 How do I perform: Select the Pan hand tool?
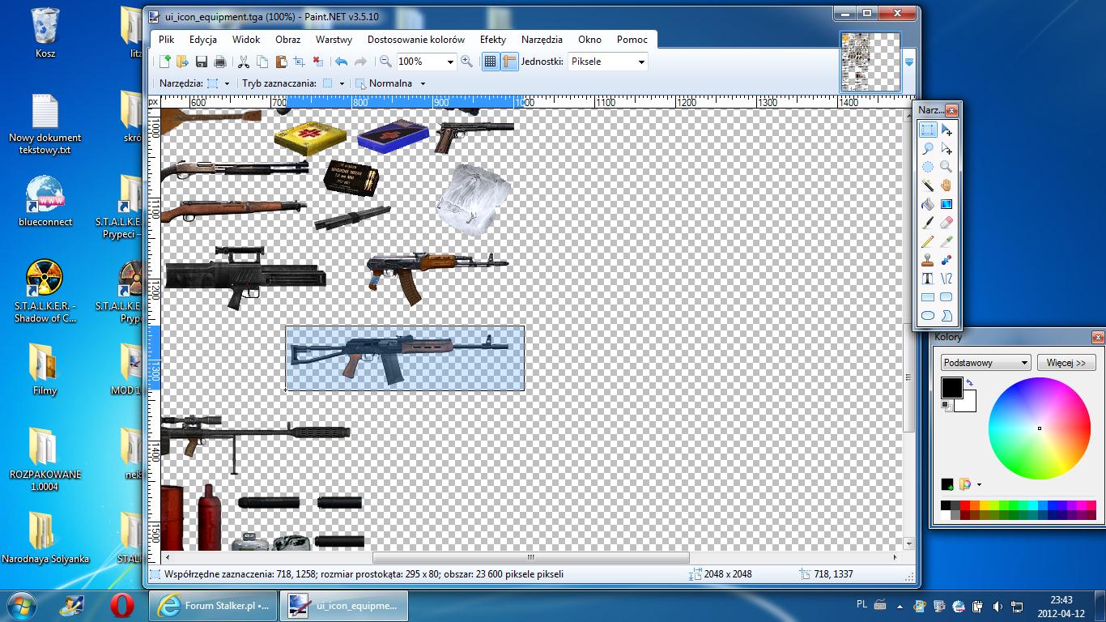point(946,186)
